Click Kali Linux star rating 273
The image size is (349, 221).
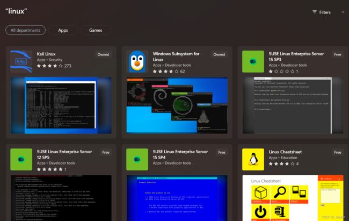click(x=54, y=66)
